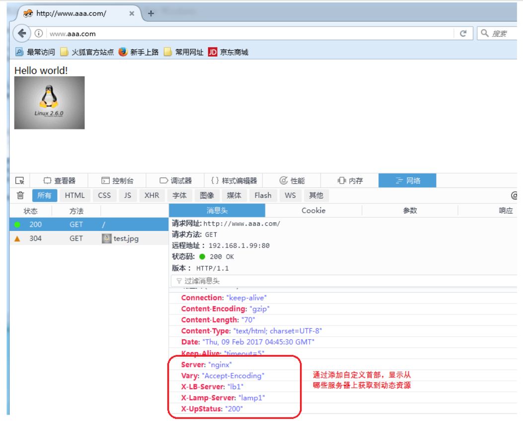Viewport: 523px width, 423px height.
Task: Filter requests by XHR
Action: tap(152, 195)
